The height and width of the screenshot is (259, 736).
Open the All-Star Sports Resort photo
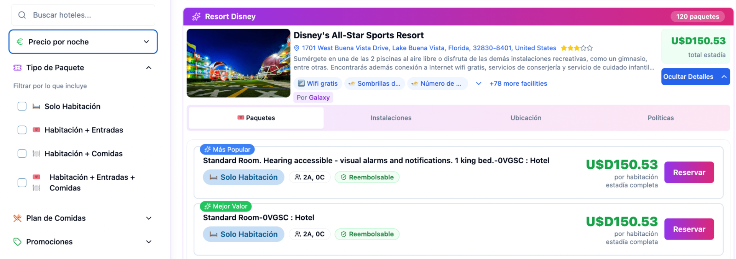click(238, 63)
